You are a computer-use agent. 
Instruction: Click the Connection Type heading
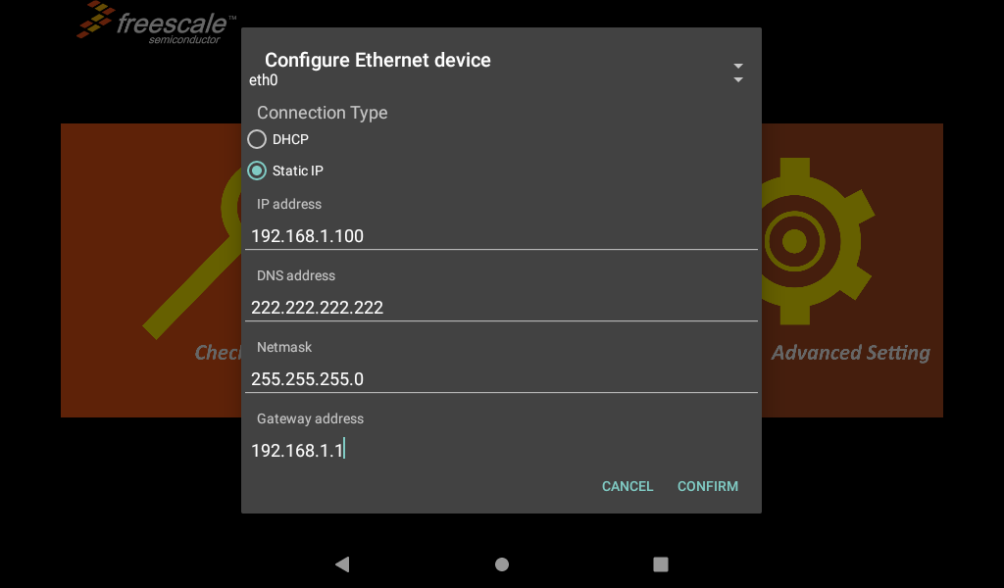[322, 113]
